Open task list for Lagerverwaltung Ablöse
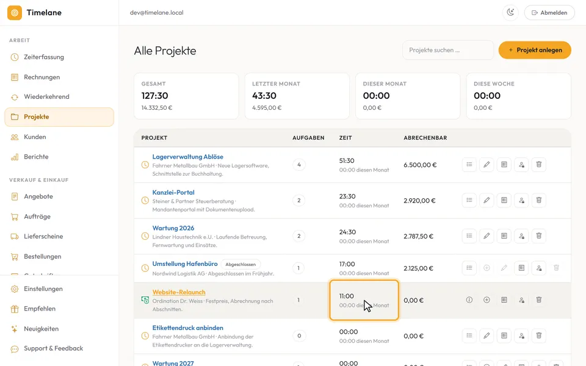 point(469,165)
